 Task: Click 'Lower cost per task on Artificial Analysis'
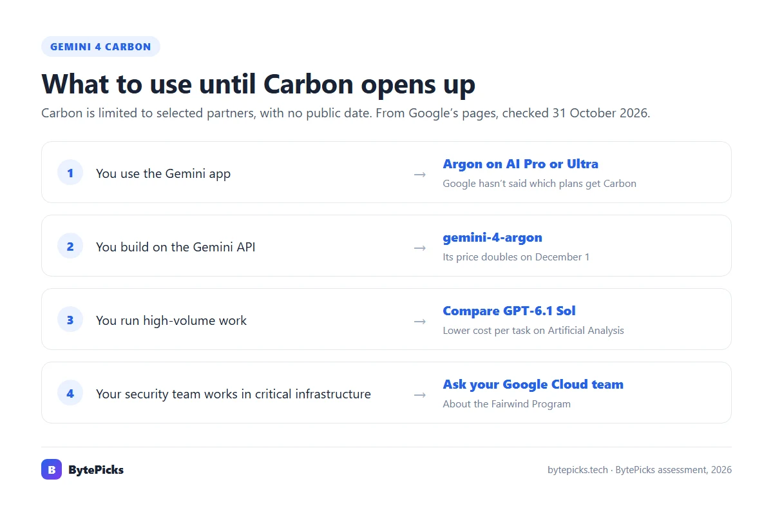point(533,331)
